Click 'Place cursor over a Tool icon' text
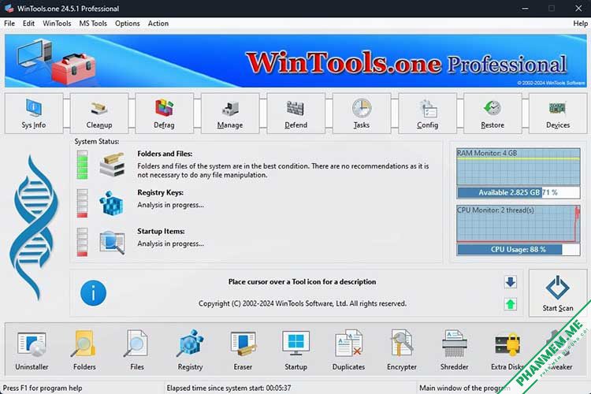Image resolution: width=591 pixels, height=394 pixels. pyautogui.click(x=302, y=281)
